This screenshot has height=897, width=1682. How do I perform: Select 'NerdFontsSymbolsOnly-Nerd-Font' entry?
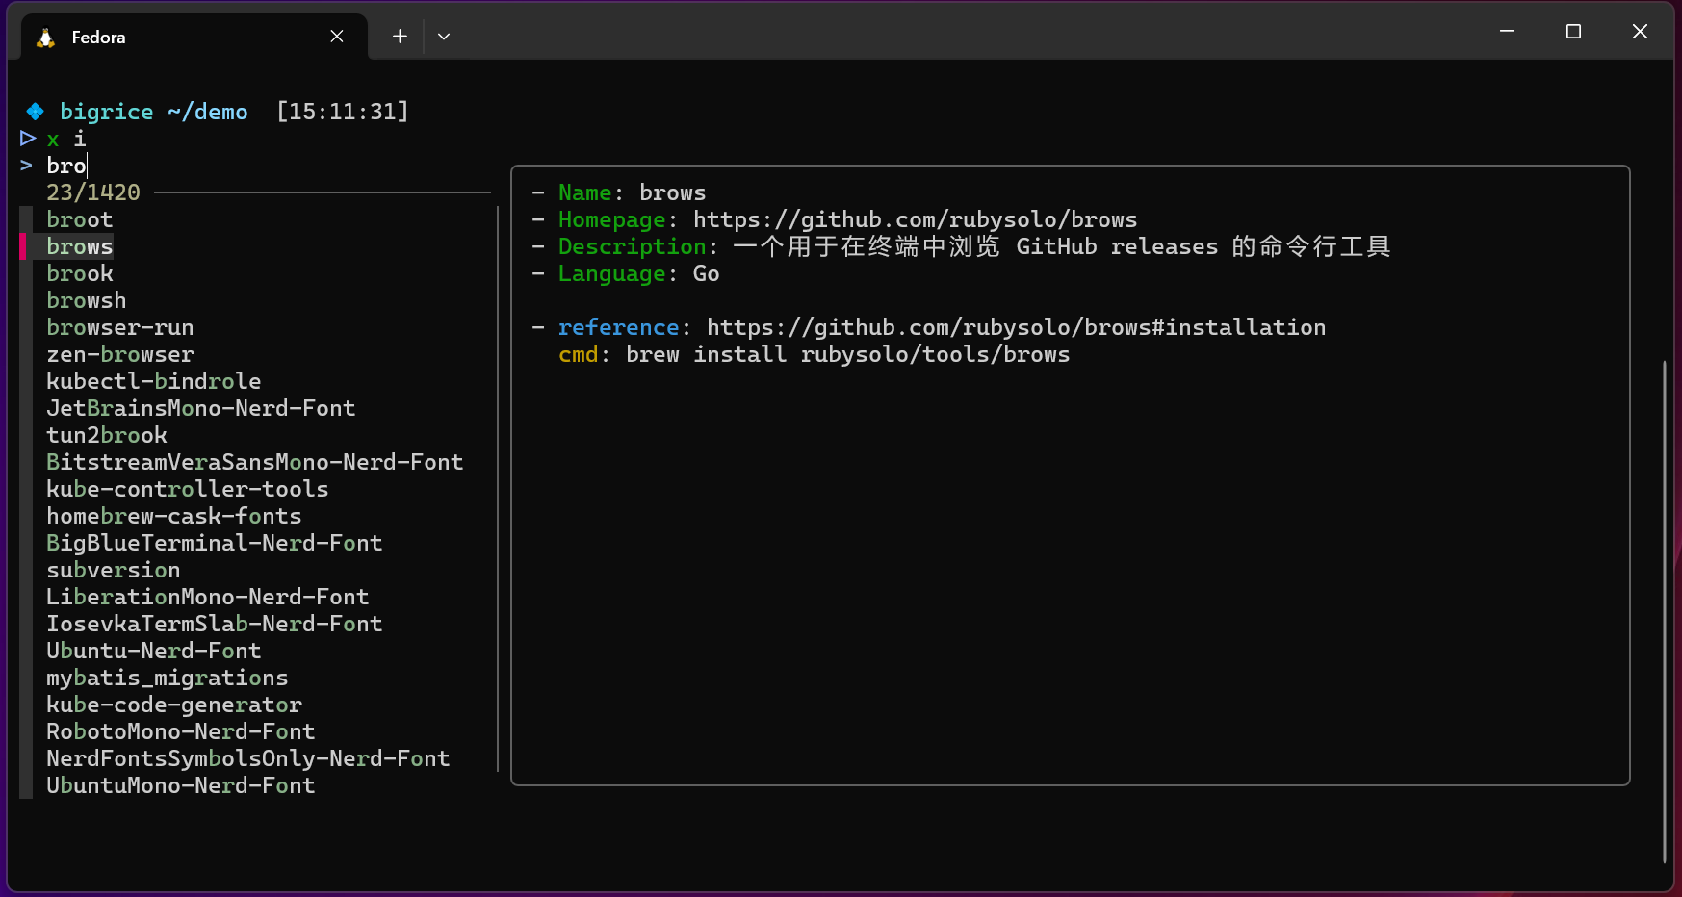click(248, 758)
